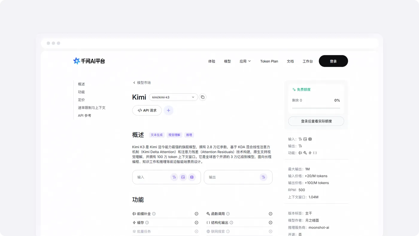Click the 视觉理解 tag
Image resolution: width=419 pixels, height=236 pixels.
[174, 135]
